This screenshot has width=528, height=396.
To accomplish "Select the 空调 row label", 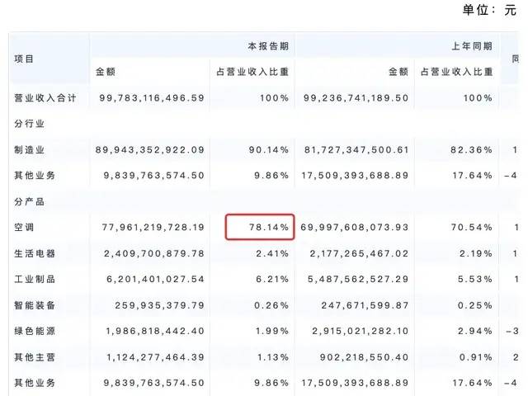I will point(24,227).
